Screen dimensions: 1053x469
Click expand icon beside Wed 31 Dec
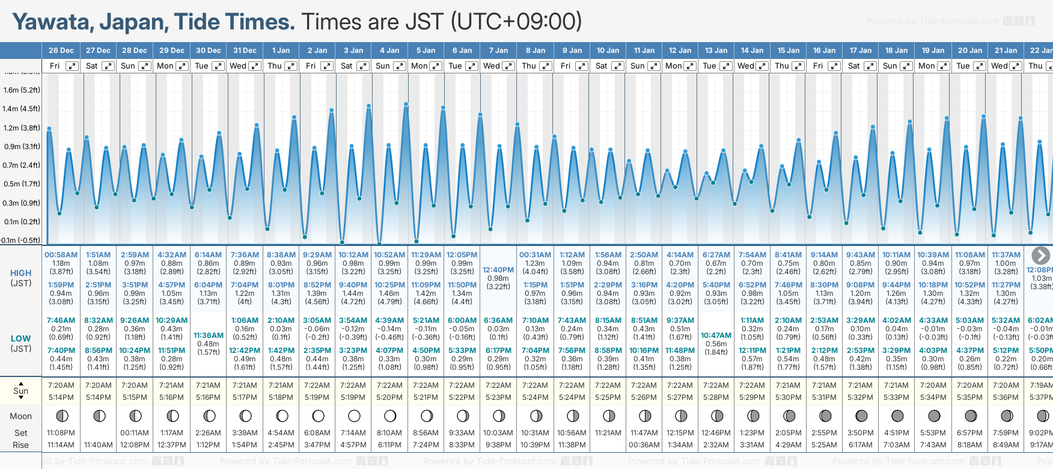pos(255,66)
